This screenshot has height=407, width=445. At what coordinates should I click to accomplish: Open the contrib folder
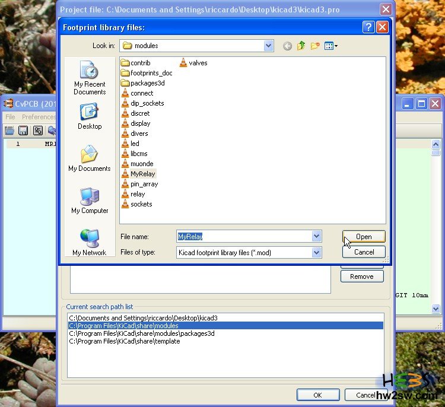[140, 63]
